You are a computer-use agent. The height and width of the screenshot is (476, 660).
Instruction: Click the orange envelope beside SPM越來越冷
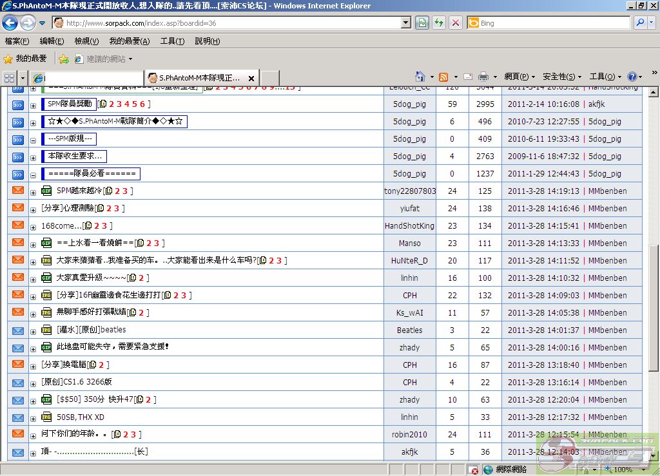pyautogui.click(x=18, y=191)
